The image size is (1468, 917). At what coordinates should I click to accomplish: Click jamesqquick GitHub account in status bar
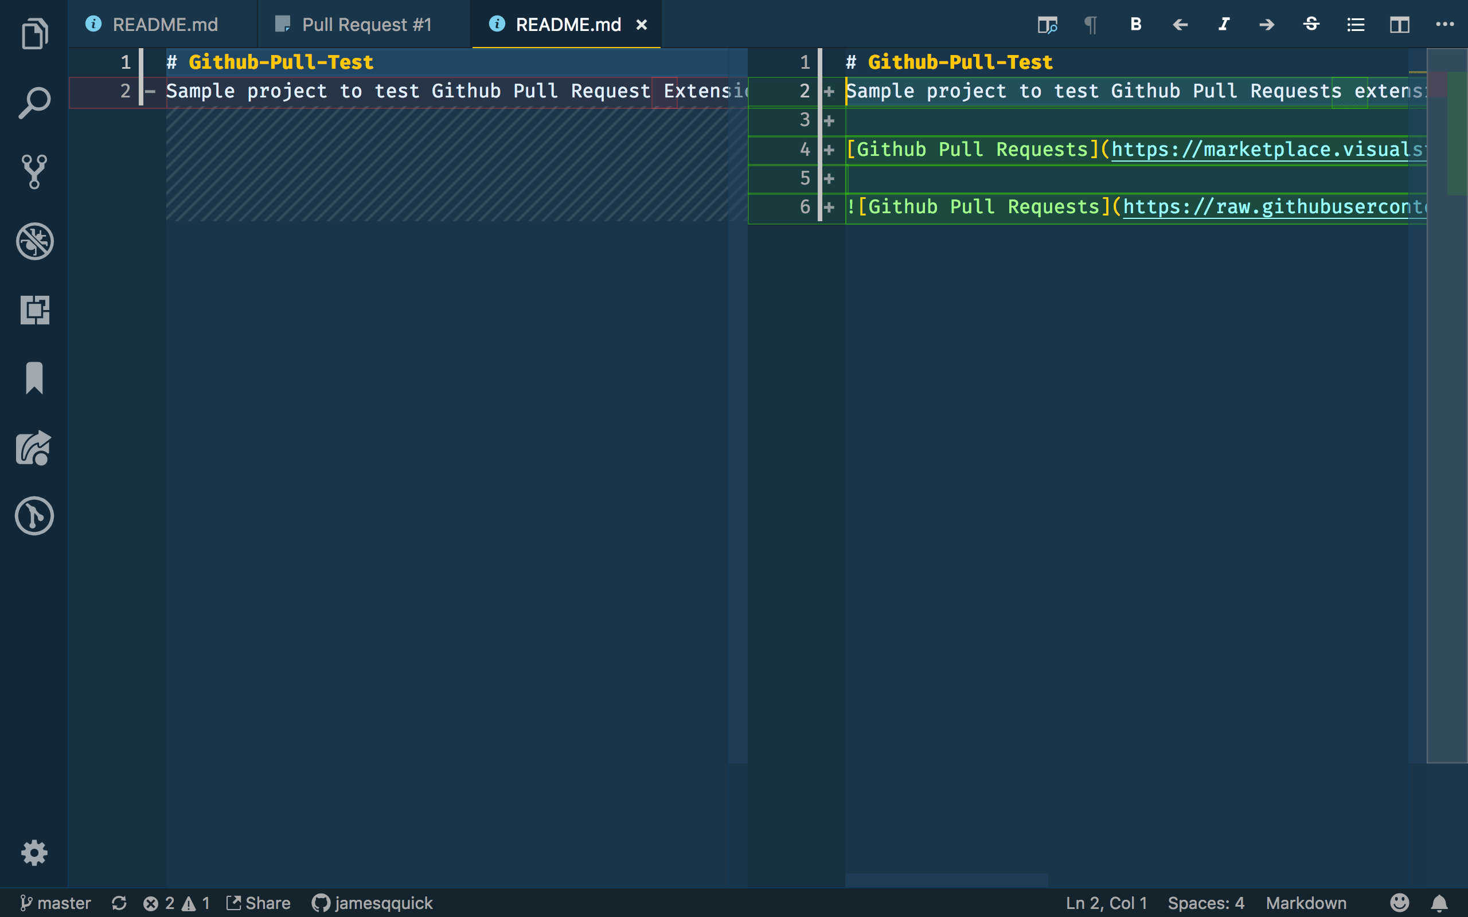coord(372,903)
